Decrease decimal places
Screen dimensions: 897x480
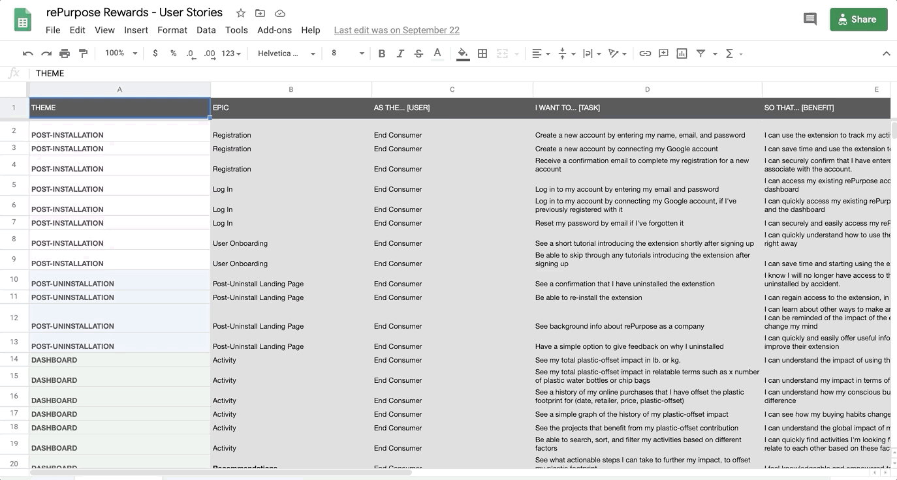tap(190, 53)
